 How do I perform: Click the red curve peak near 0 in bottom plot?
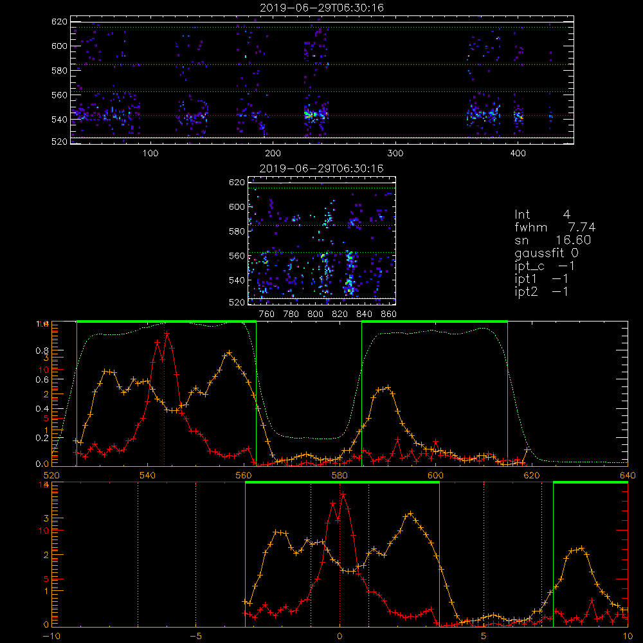(x=343, y=494)
